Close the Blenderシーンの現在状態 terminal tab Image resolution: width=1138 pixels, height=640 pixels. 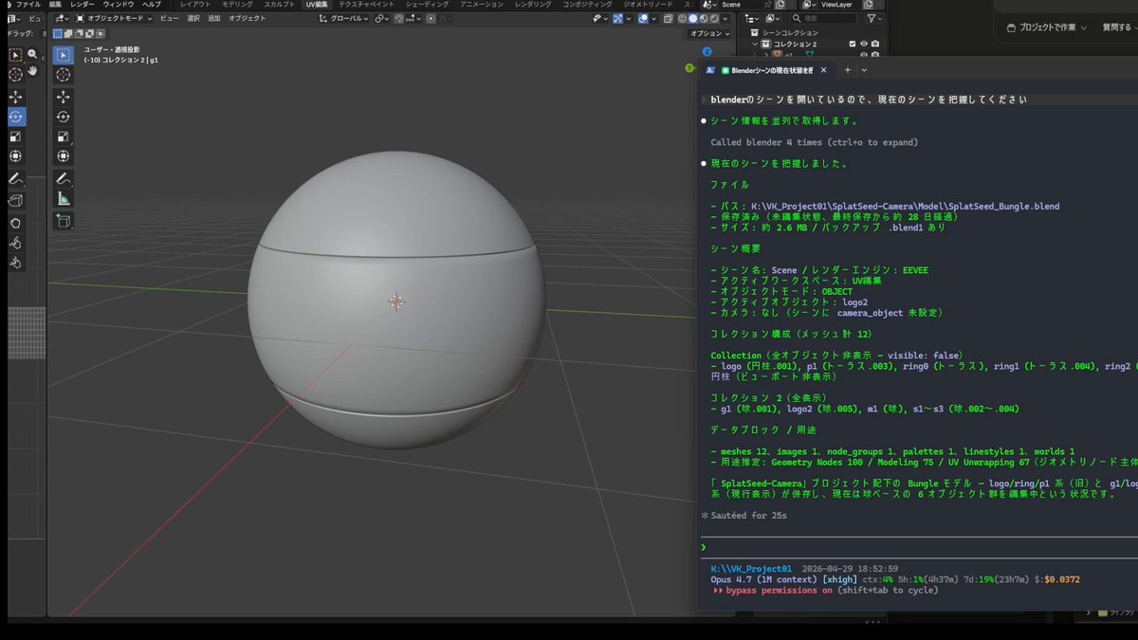pos(823,69)
